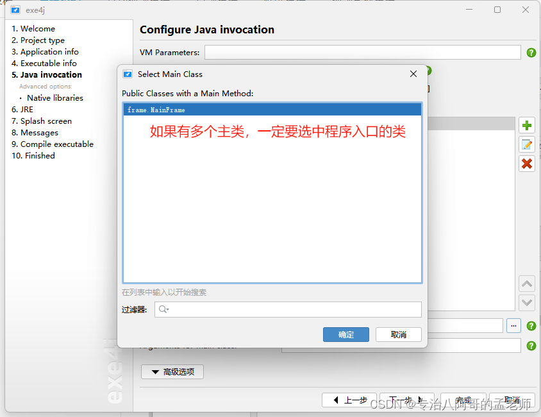Click the red X remove icon
This screenshot has height=417, width=541.
pos(526,164)
